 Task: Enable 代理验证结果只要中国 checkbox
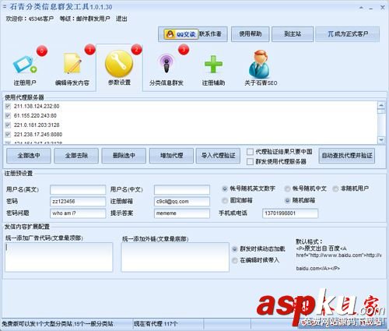250,152
